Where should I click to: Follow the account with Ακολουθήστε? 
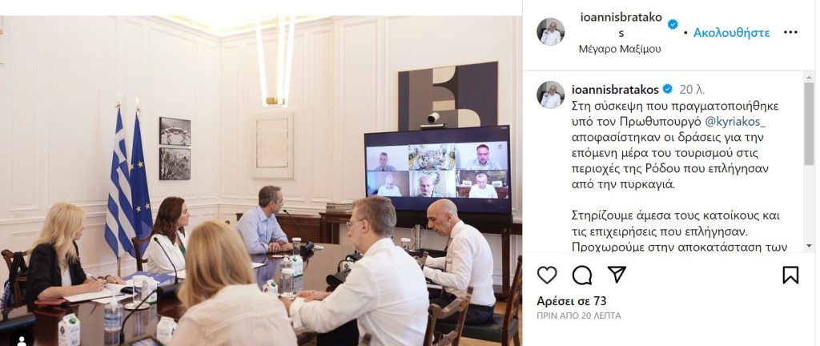[731, 33]
